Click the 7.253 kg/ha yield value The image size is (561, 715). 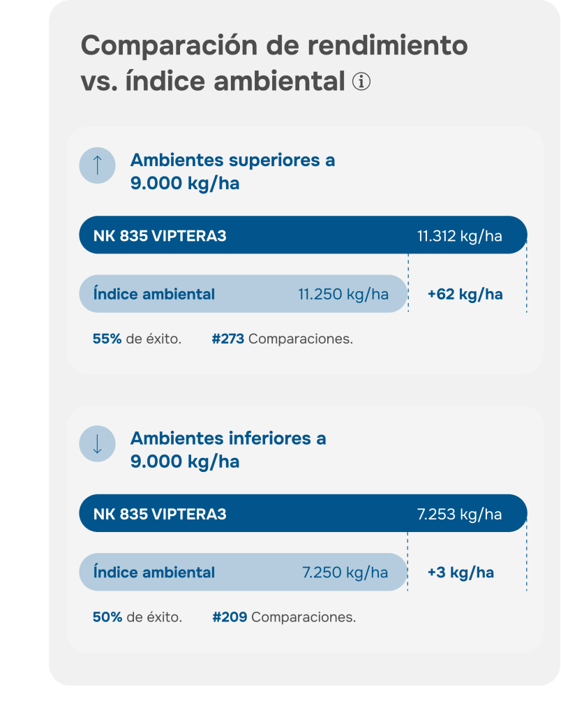pyautogui.click(x=459, y=515)
